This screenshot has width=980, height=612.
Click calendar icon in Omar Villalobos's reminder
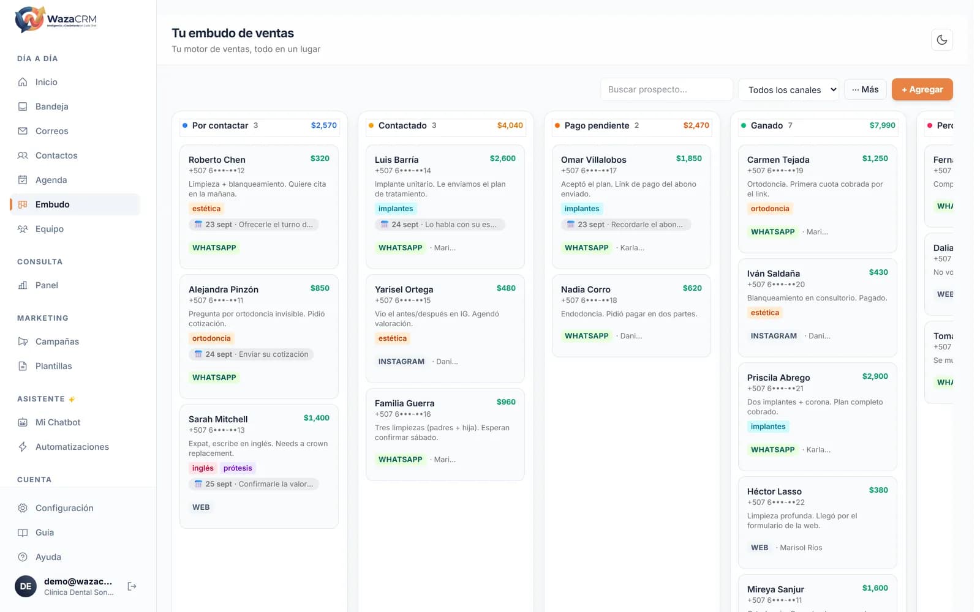(571, 225)
